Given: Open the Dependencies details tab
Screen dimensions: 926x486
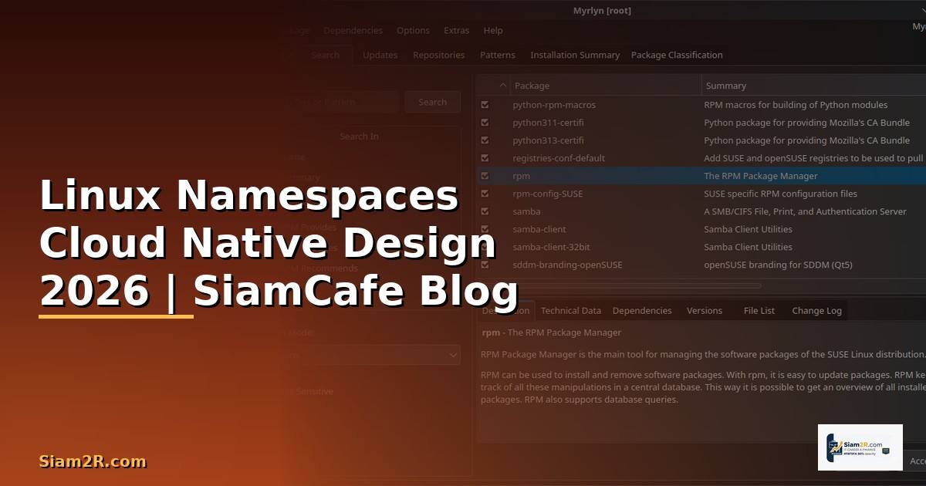Looking at the screenshot, I should click(x=642, y=311).
